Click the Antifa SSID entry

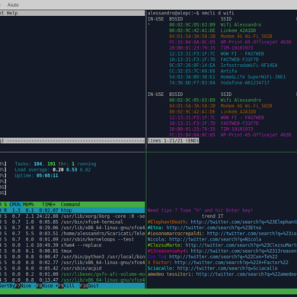click(x=228, y=71)
